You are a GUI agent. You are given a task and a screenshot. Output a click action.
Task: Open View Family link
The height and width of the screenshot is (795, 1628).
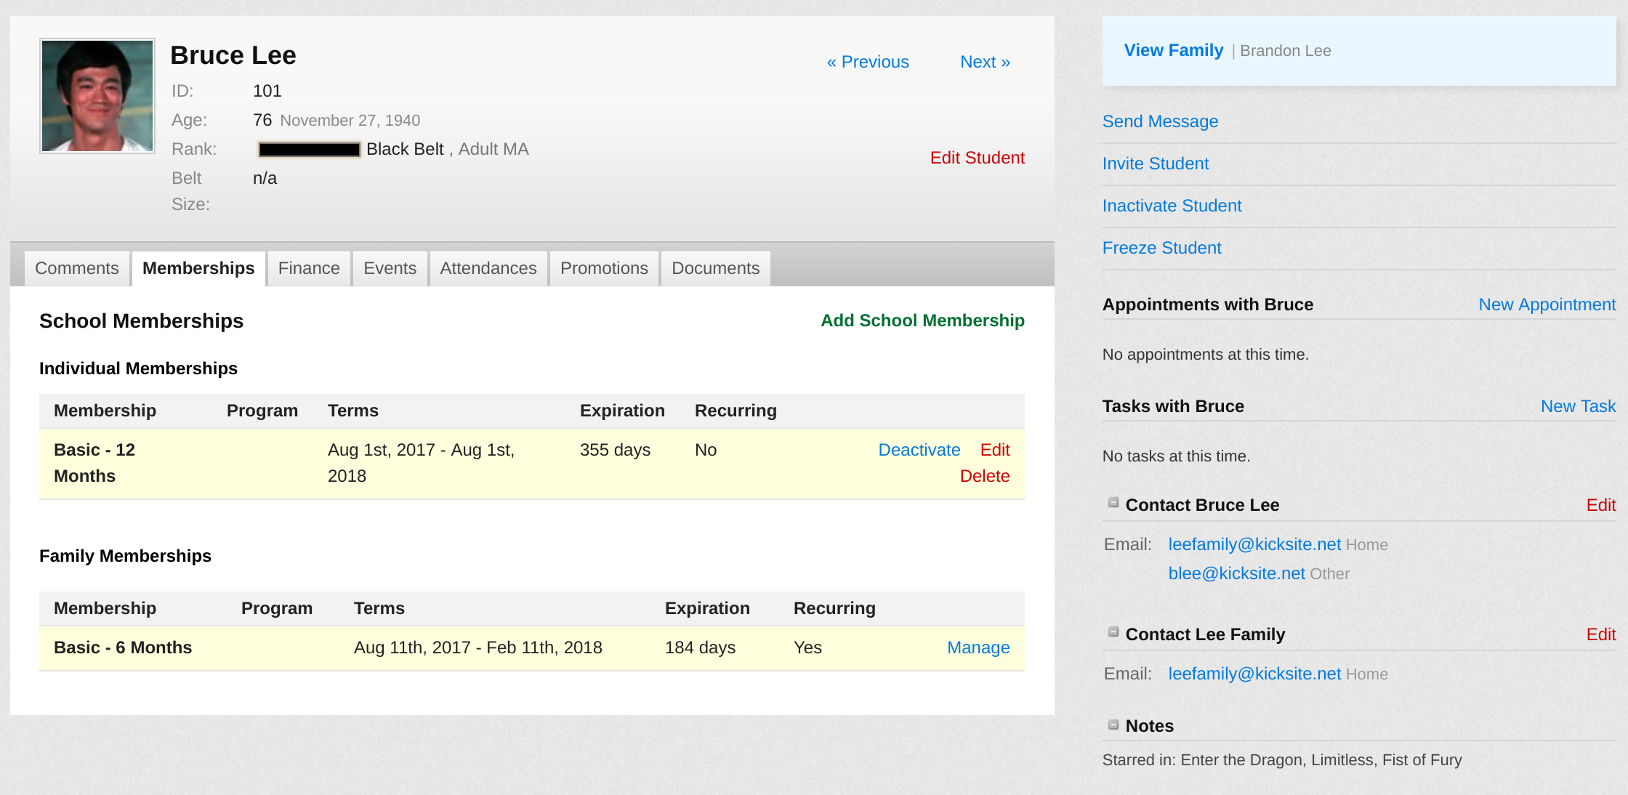click(1173, 50)
